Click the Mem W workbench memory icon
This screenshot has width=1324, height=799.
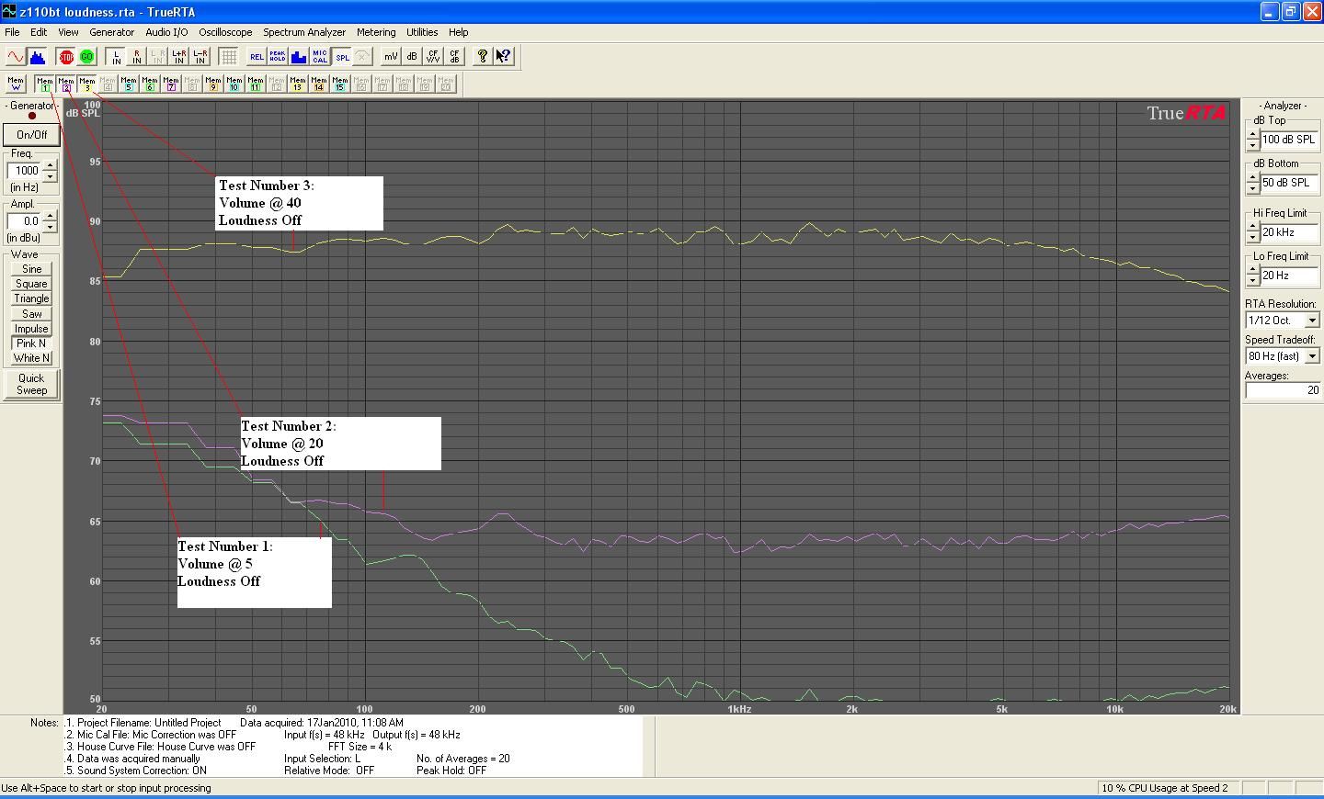coord(16,84)
